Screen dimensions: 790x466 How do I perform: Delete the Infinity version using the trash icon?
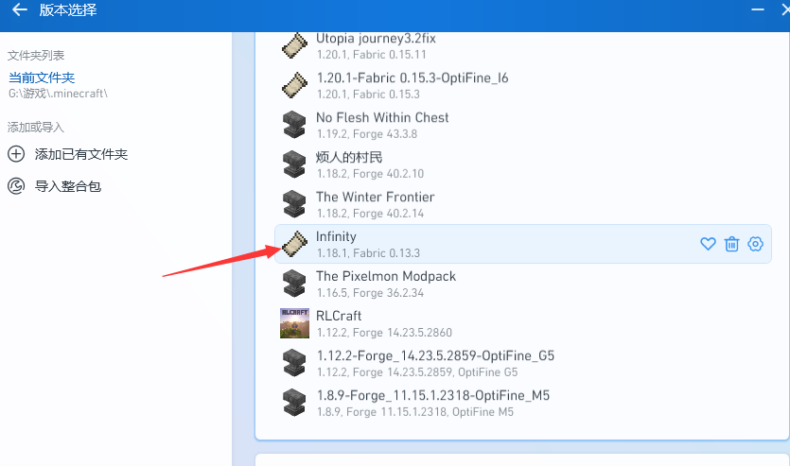point(731,244)
